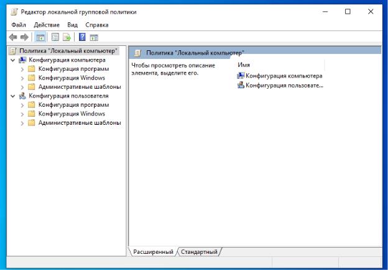This screenshot has width=388, height=270.
Task: Switch to the Стандартный tab
Action: coord(199,252)
